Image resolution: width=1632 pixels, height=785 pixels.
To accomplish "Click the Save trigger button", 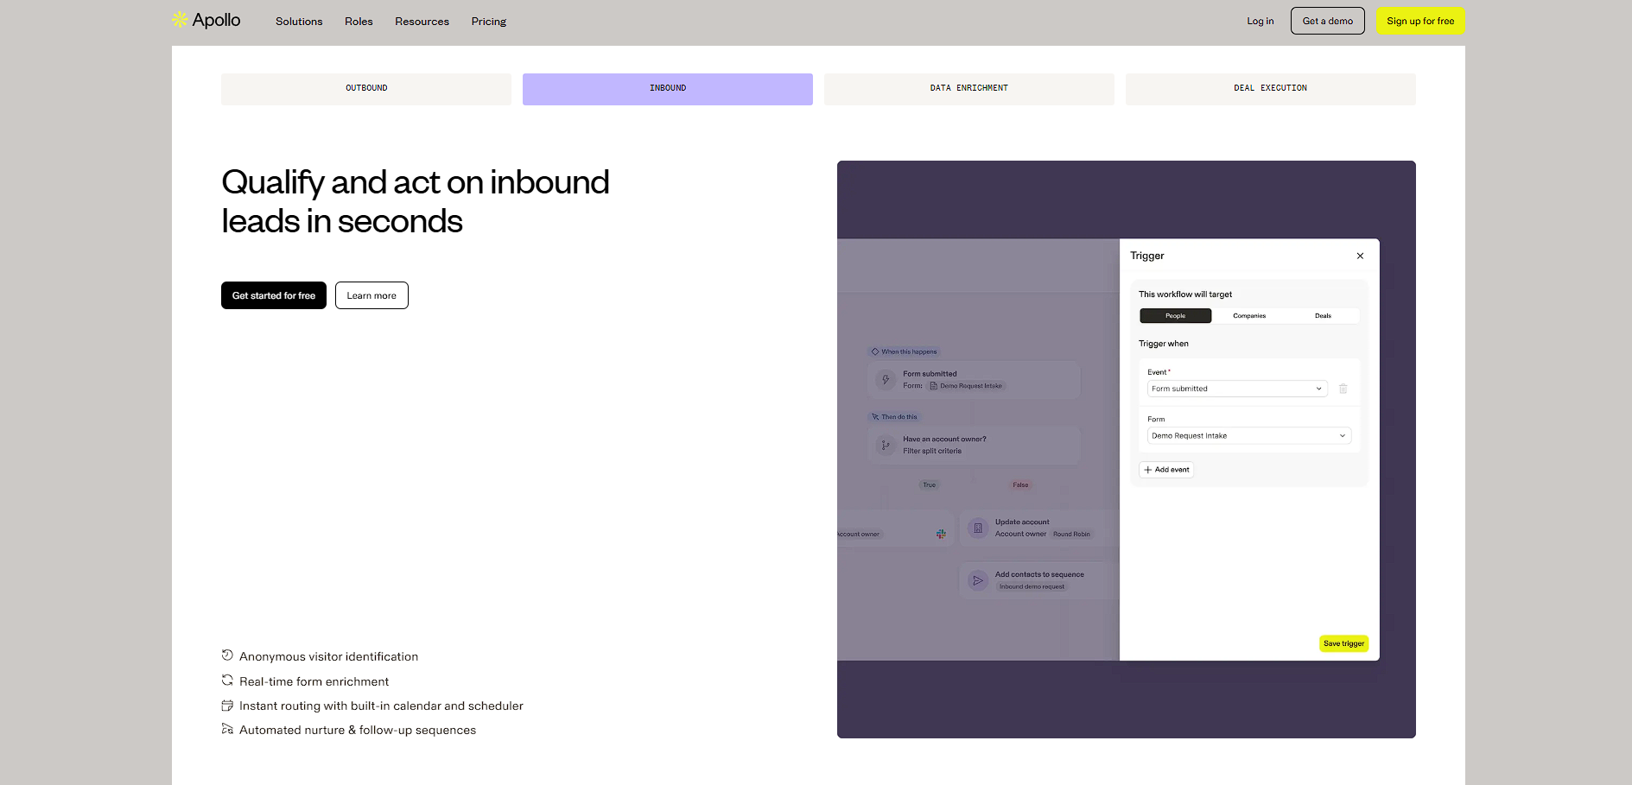I will click(x=1343, y=643).
